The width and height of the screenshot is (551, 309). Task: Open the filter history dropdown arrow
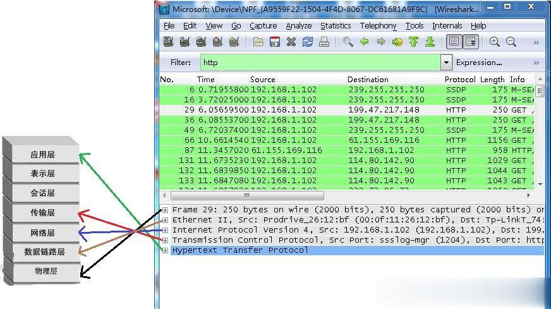point(446,63)
